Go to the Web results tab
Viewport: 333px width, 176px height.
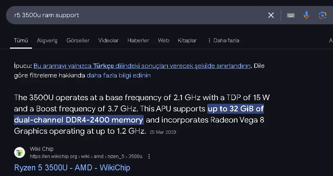pyautogui.click(x=164, y=40)
